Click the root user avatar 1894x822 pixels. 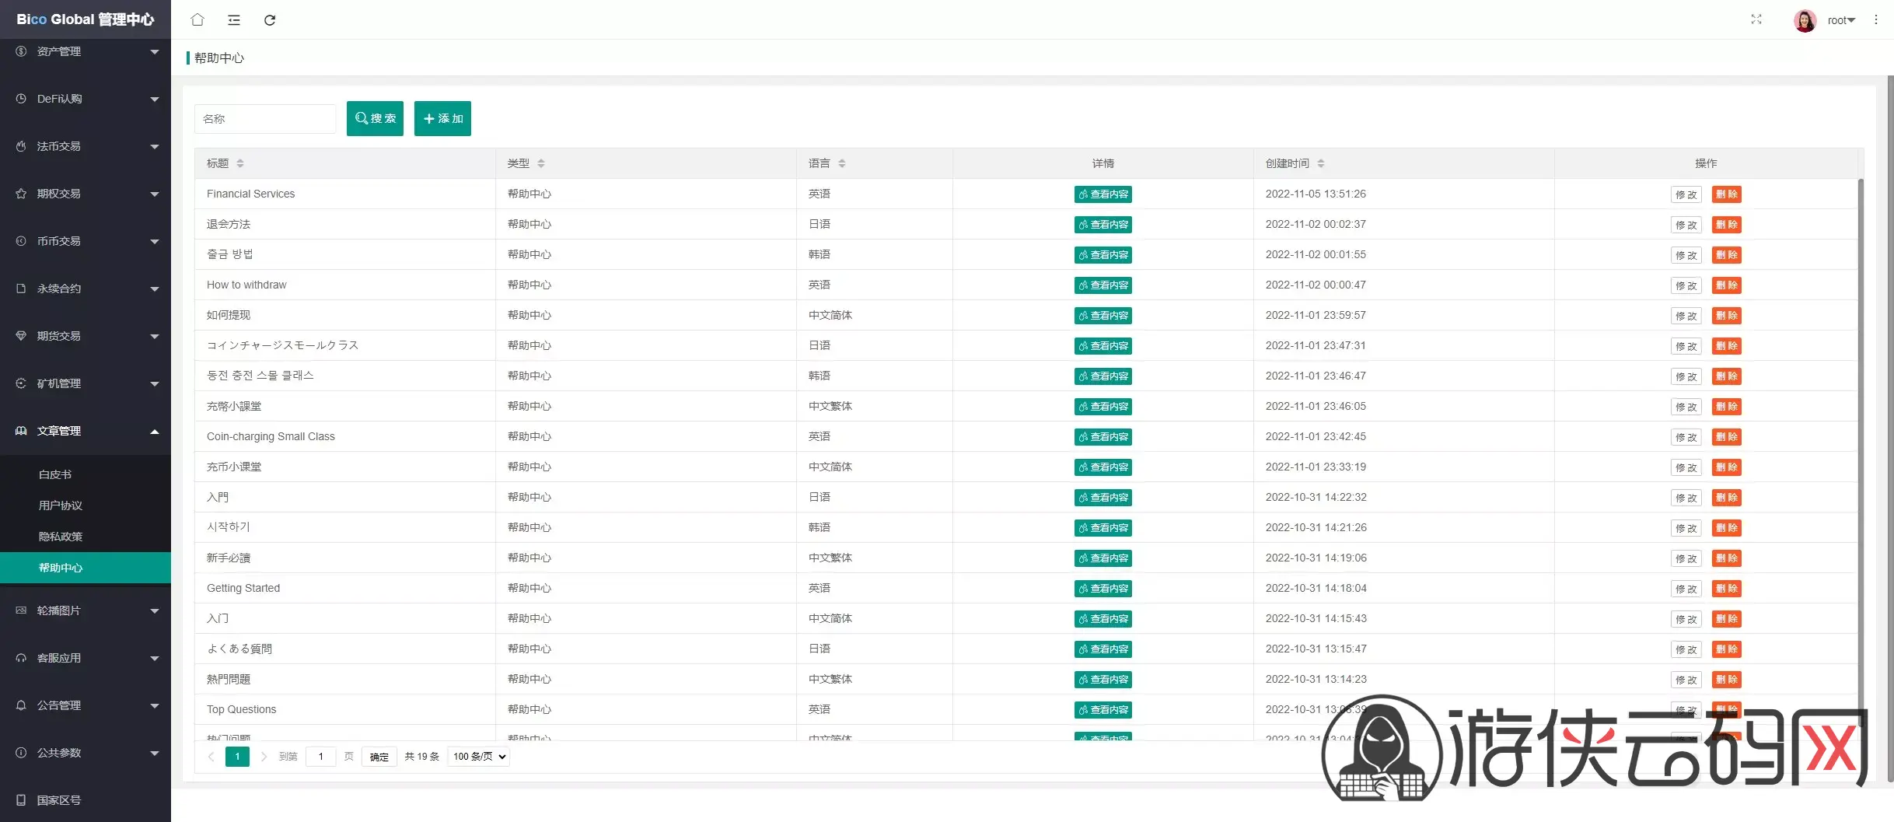[1805, 20]
